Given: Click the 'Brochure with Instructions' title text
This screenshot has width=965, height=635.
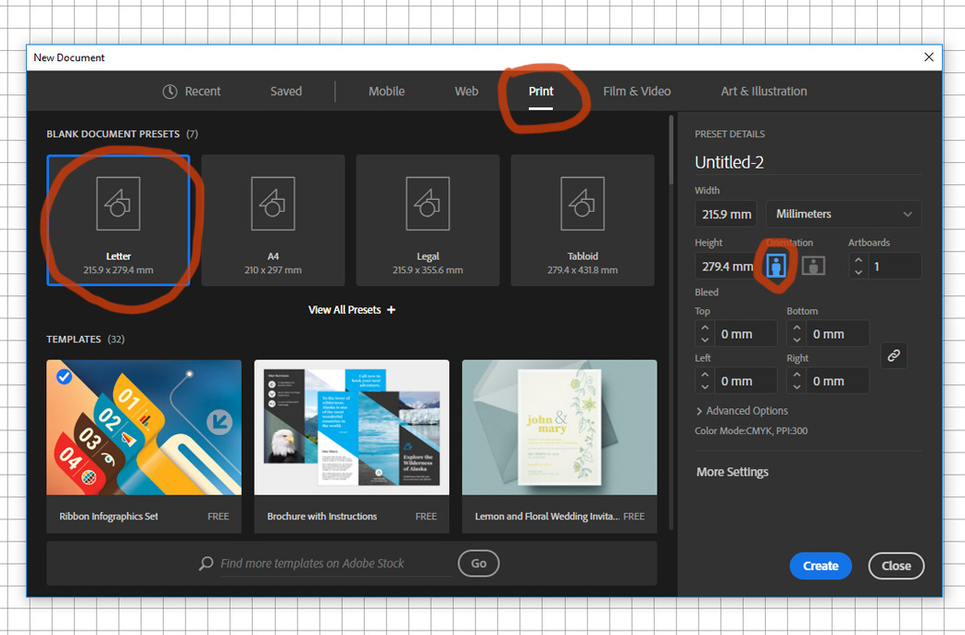Looking at the screenshot, I should [322, 517].
